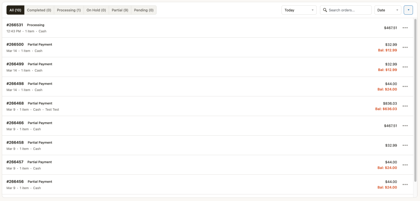Switch to the Partial (9) tab
The width and height of the screenshot is (420, 201).
click(120, 10)
